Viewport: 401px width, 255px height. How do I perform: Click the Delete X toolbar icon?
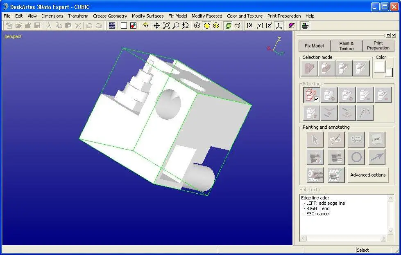[x=78, y=25]
